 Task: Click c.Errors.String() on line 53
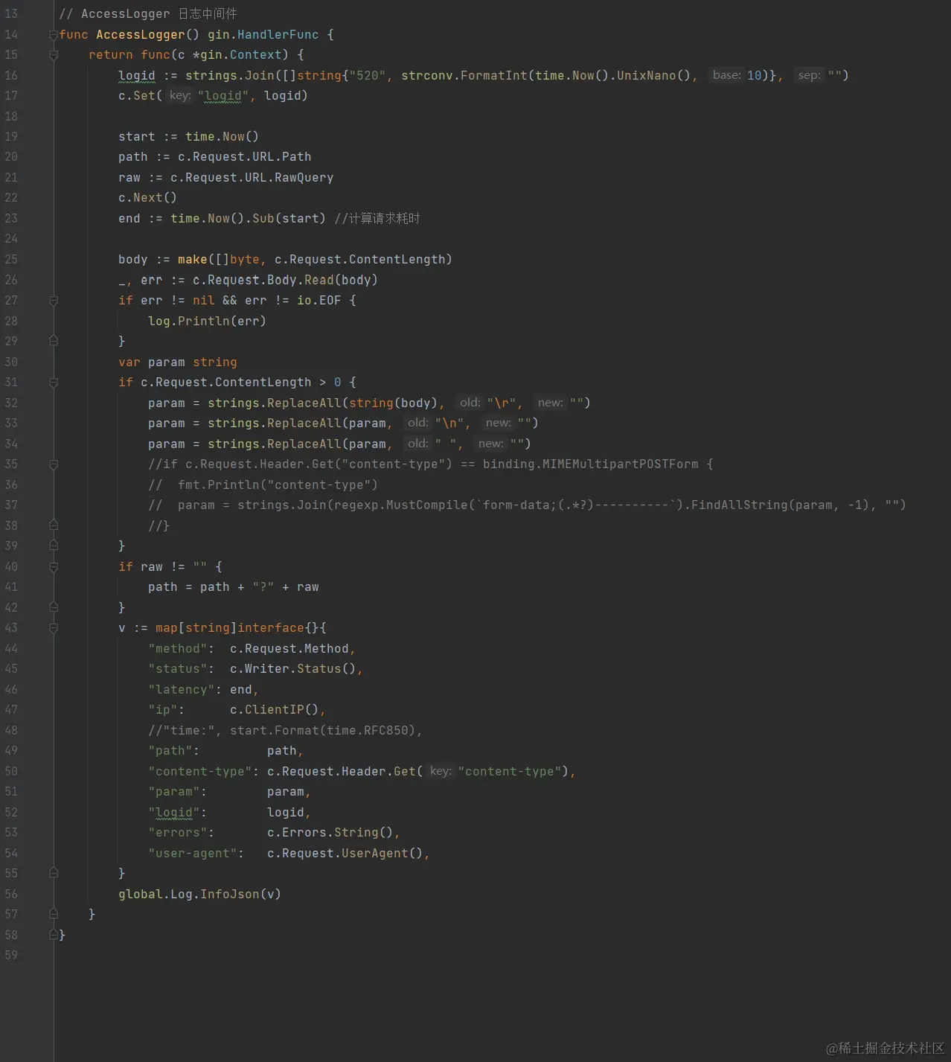pyautogui.click(x=330, y=833)
